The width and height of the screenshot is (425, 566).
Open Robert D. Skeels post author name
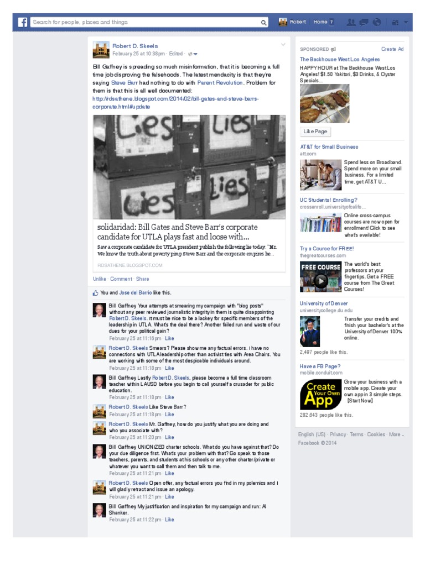pyautogui.click(x=135, y=46)
